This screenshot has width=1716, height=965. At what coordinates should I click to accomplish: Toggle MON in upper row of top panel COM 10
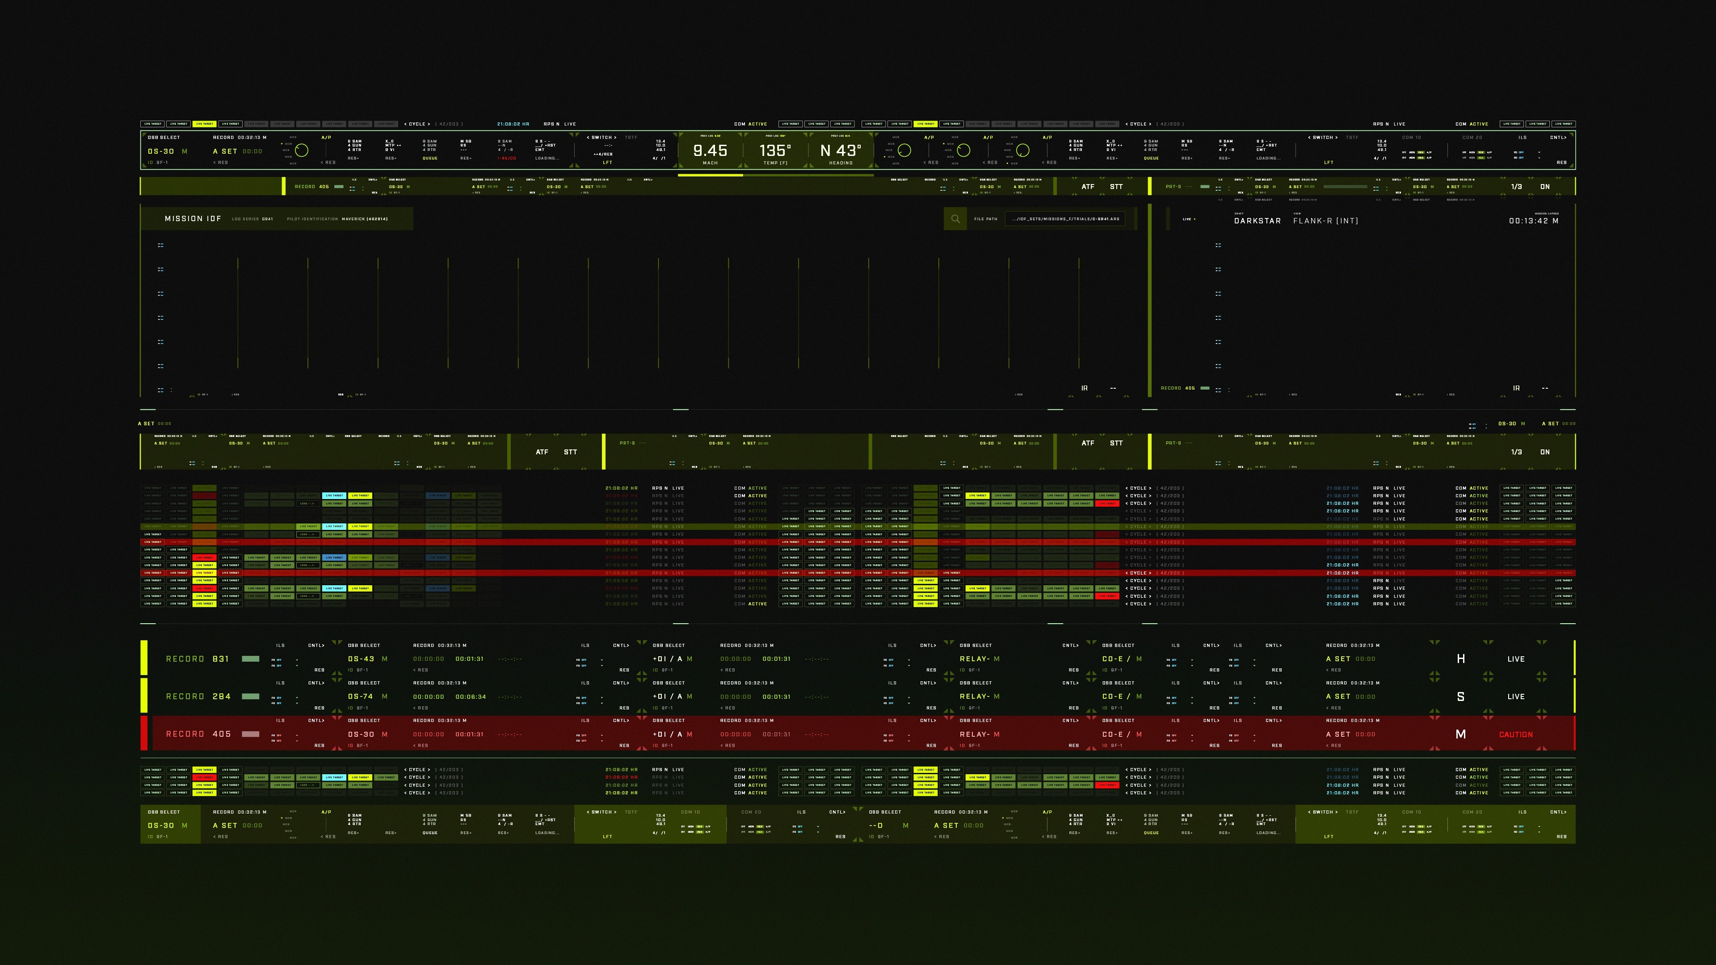[1412, 152]
